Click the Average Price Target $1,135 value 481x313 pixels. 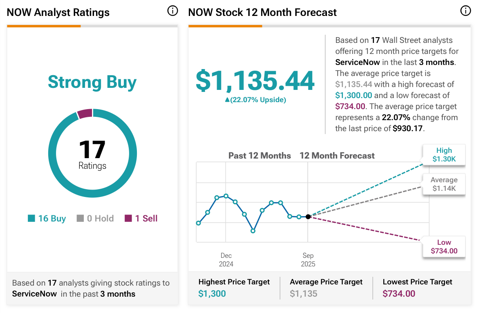click(x=304, y=294)
